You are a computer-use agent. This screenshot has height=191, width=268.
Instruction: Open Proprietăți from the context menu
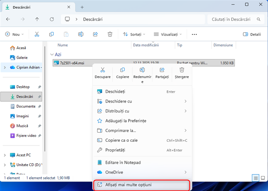point(142,150)
